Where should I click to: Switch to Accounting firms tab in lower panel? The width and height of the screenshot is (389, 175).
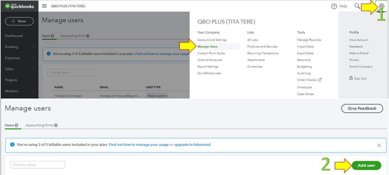pos(41,125)
